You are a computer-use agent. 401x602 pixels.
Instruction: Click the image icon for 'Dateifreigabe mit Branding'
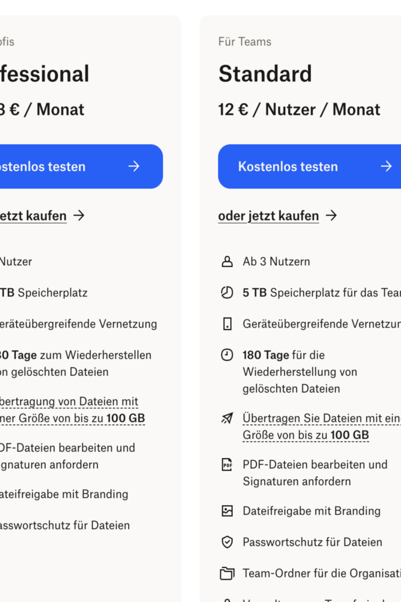pyautogui.click(x=227, y=511)
